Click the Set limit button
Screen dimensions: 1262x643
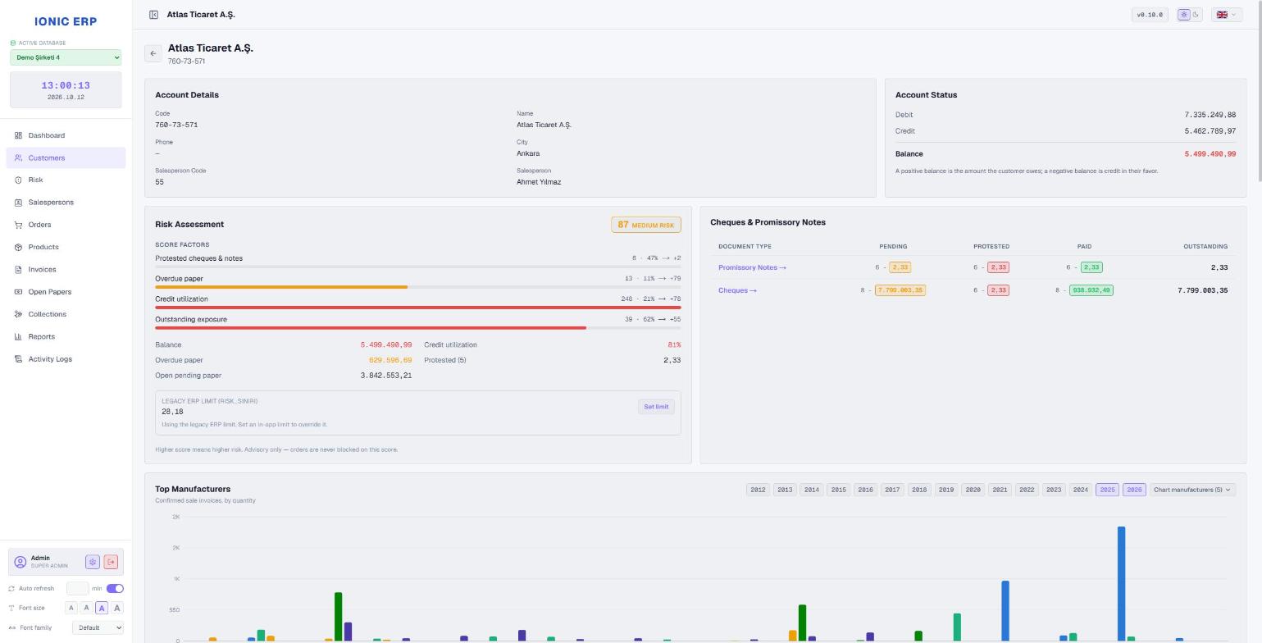click(656, 407)
